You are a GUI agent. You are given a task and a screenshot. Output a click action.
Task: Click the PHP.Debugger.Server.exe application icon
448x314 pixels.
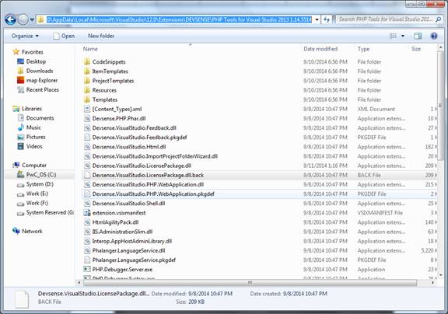87,269
